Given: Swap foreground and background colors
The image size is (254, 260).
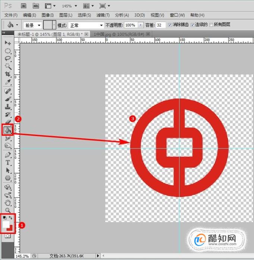Looking at the screenshot, I should point(10,217).
